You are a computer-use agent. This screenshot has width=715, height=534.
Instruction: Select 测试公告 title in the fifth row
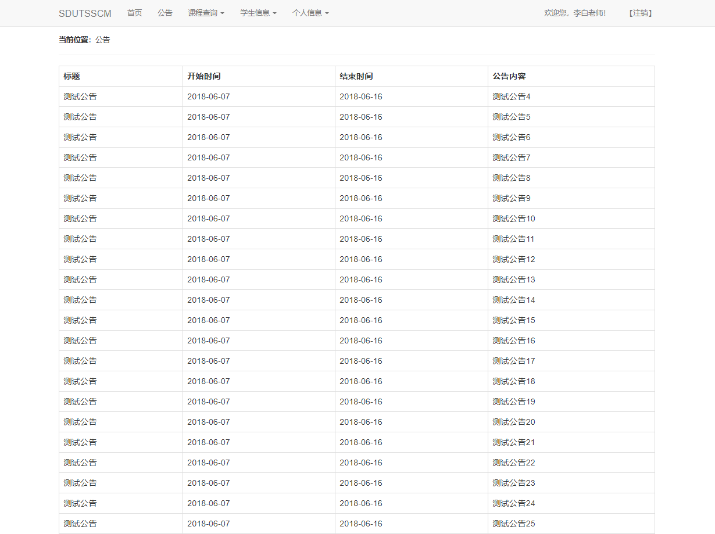click(80, 178)
